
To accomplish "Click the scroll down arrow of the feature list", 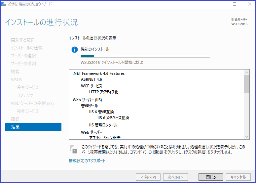I will pyautogui.click(x=246, y=137).
